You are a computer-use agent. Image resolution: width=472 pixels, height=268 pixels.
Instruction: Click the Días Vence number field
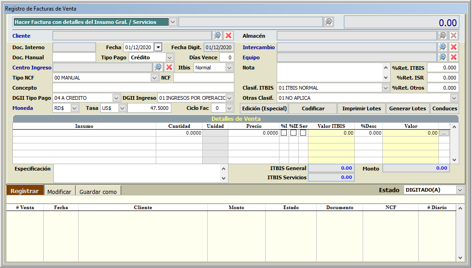[x=227, y=57]
